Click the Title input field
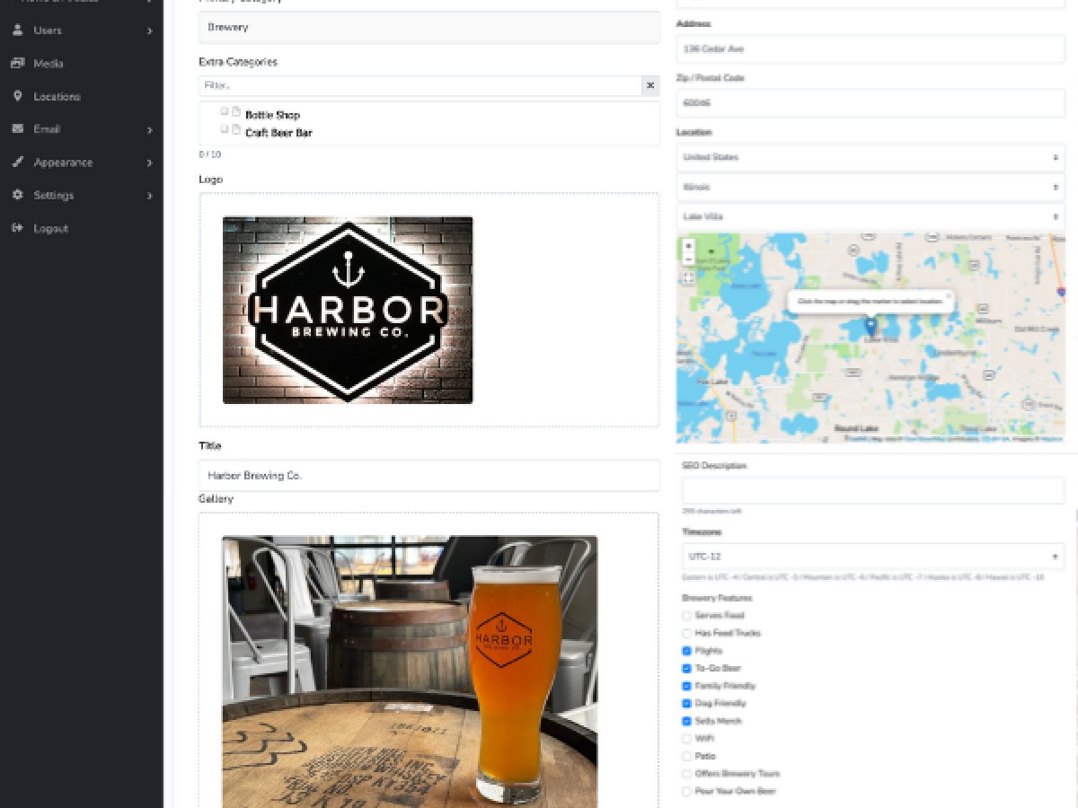The height and width of the screenshot is (808, 1078). [x=429, y=476]
